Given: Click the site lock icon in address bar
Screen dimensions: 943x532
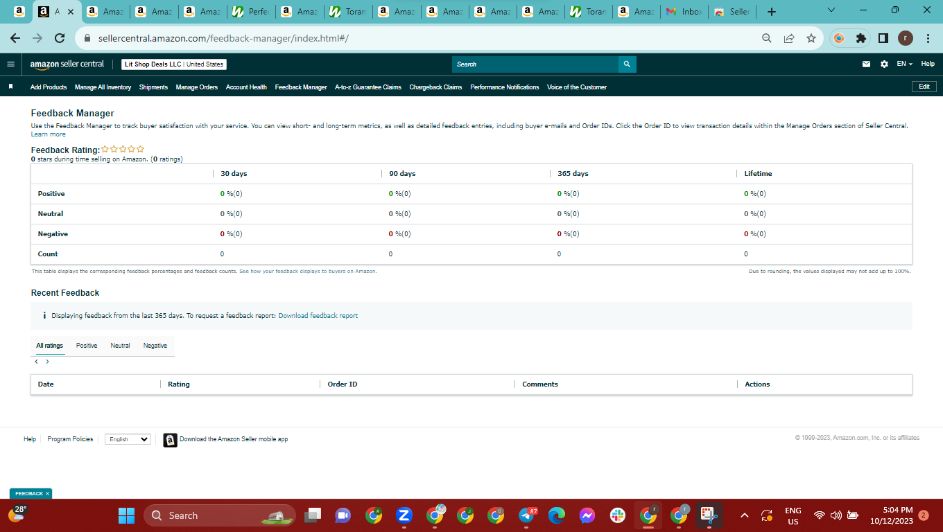Looking at the screenshot, I should click(87, 39).
